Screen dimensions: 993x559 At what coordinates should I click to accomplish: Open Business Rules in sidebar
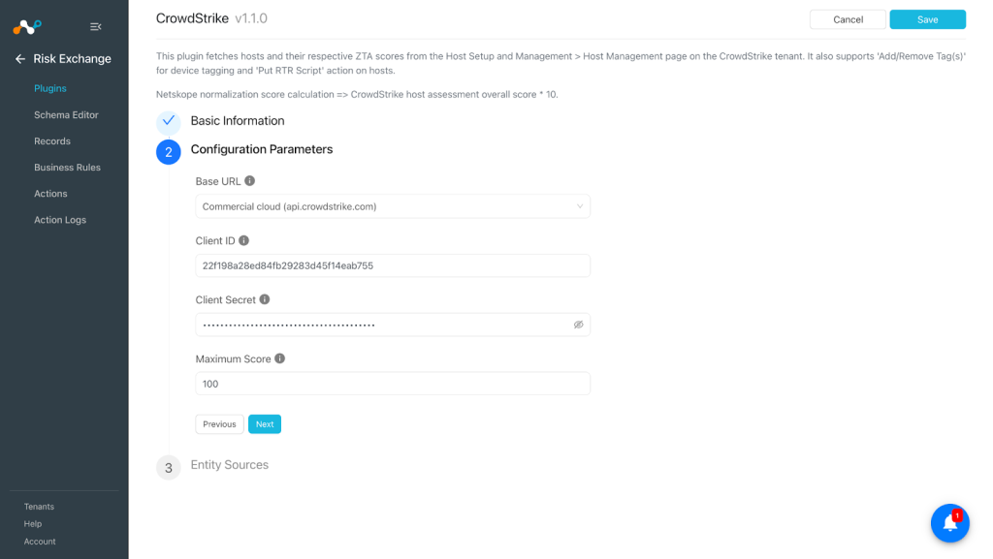67,168
